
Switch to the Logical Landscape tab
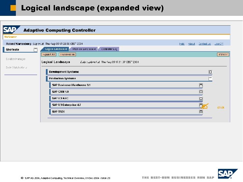pyautogui.click(x=56, y=49)
